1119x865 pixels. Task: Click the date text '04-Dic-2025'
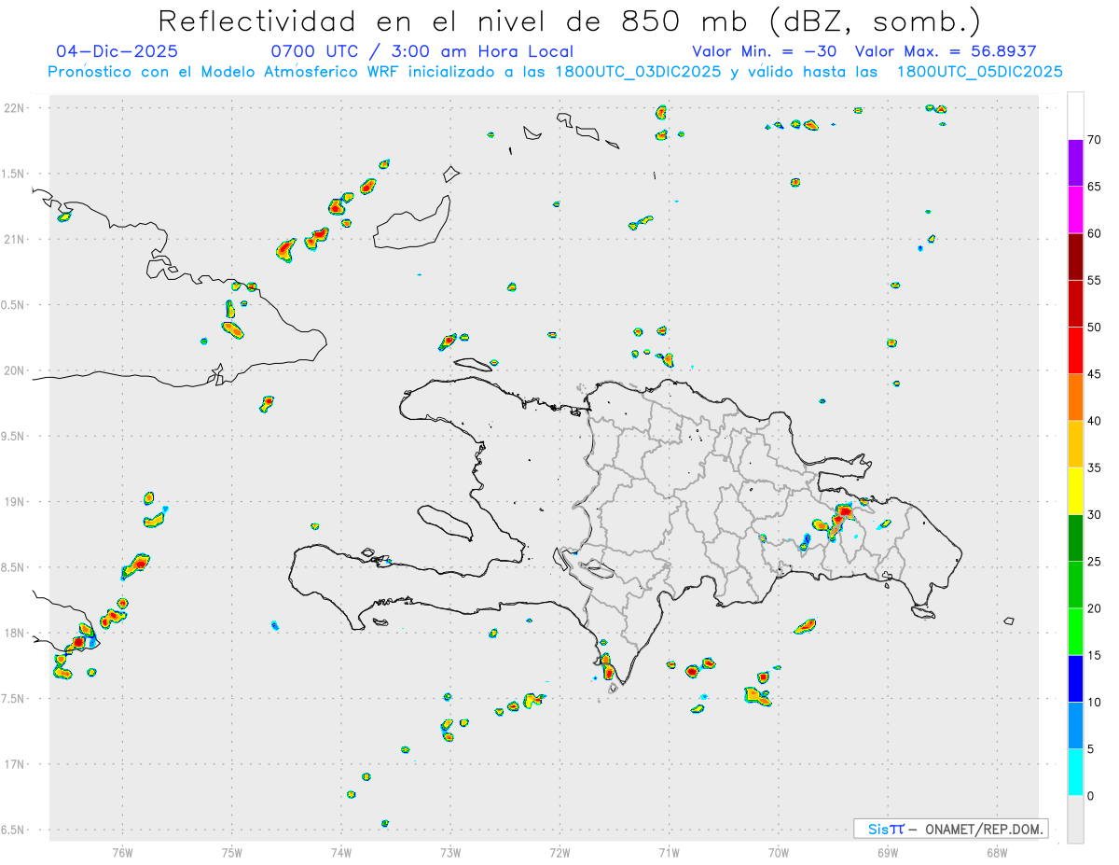117,51
